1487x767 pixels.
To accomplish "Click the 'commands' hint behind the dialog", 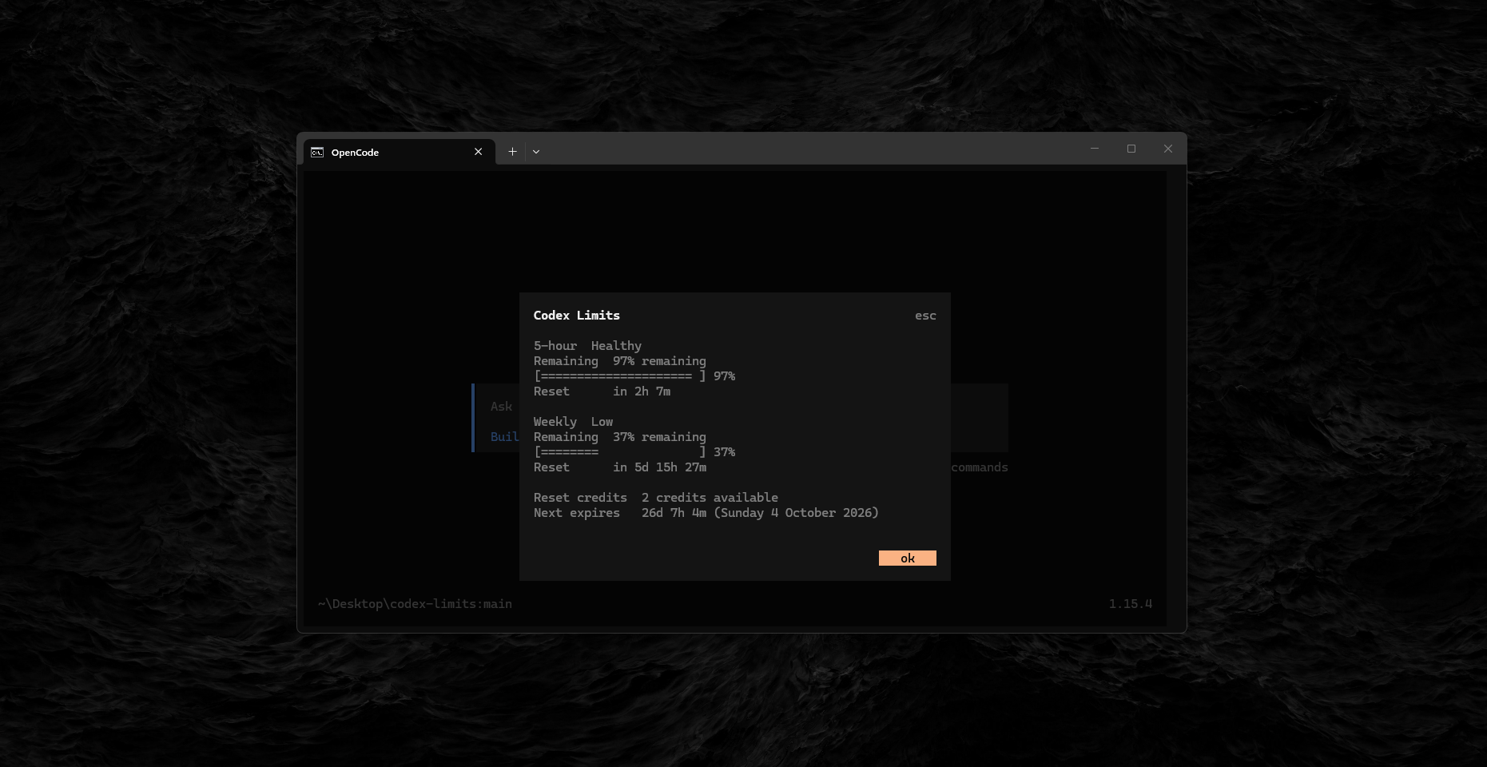I will tap(980, 467).
